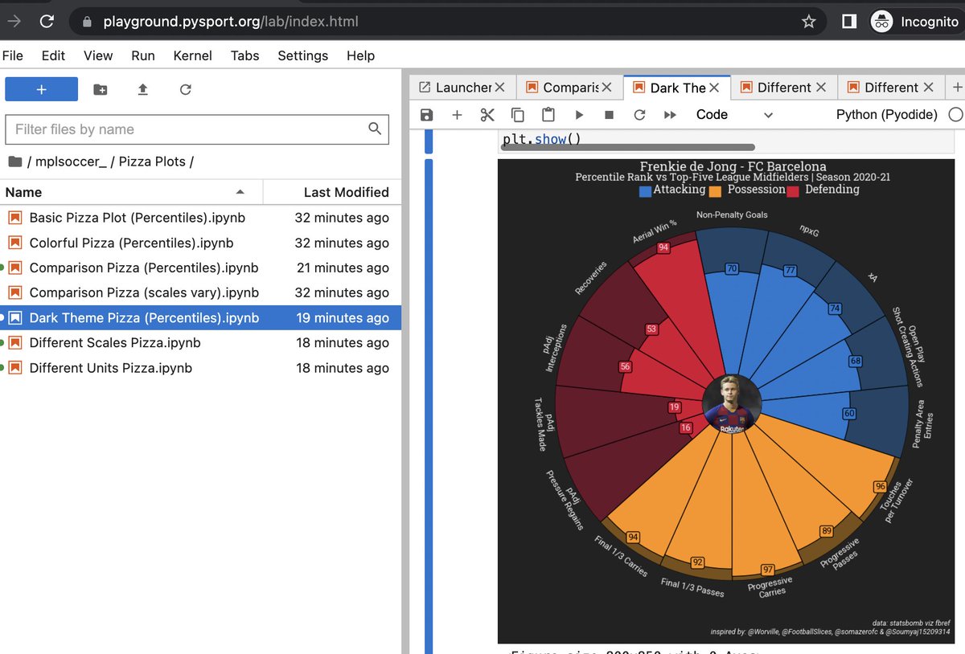Select Dark Theme Pizza (Percentiles).ipynb file
965x654 pixels.
coord(200,317)
